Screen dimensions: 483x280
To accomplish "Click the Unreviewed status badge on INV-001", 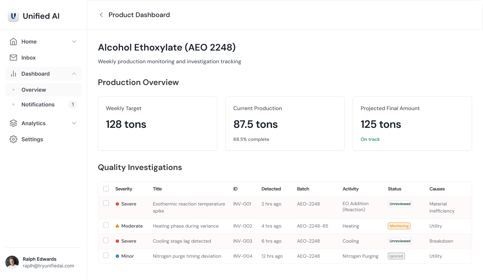I will tap(400, 204).
